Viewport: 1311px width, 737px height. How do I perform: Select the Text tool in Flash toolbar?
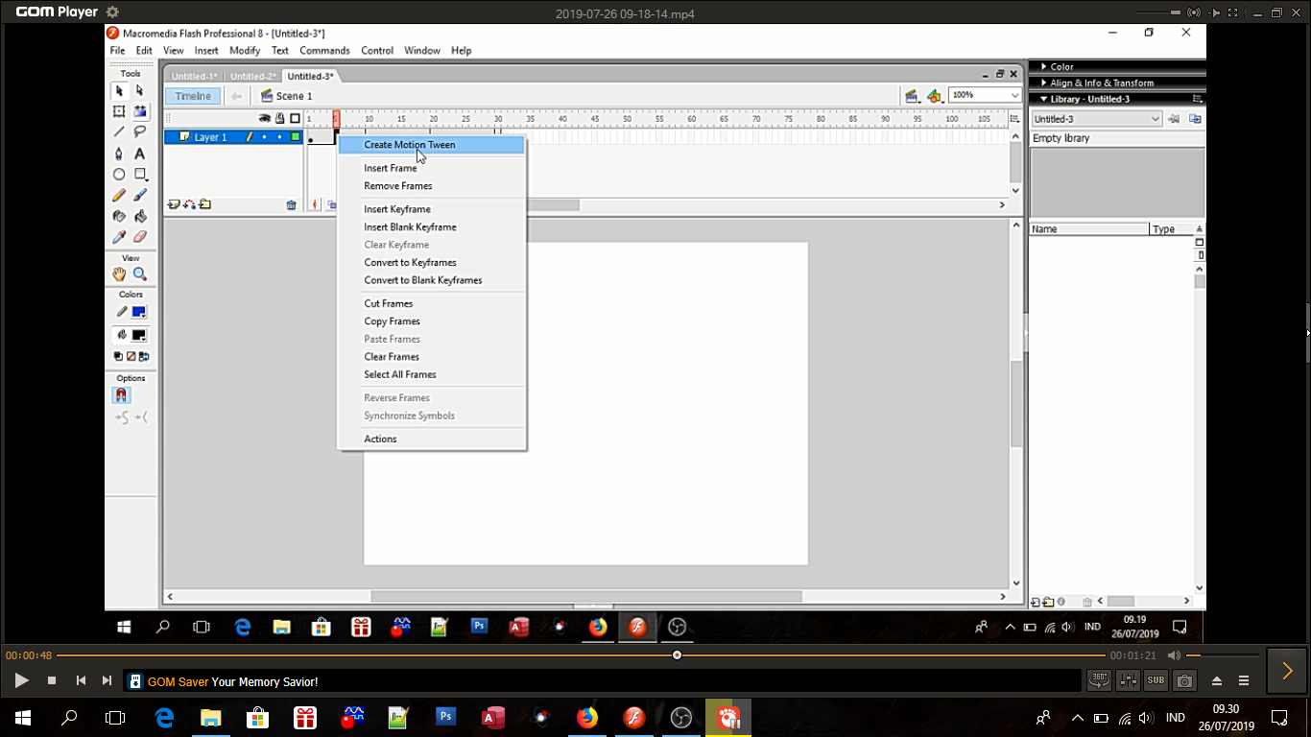pyautogui.click(x=140, y=154)
